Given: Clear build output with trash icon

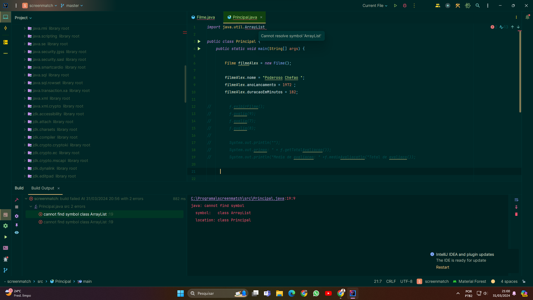Looking at the screenshot, I should click(x=516, y=214).
